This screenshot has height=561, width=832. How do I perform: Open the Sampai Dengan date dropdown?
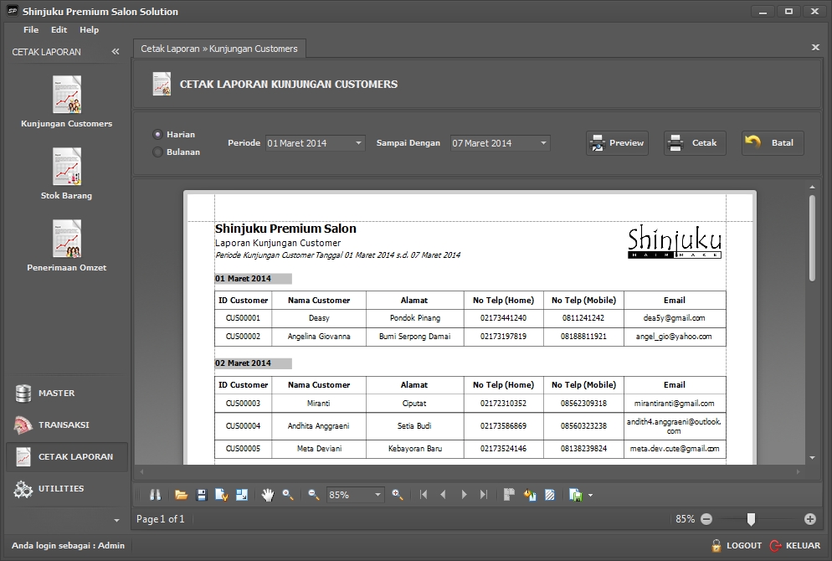click(544, 143)
